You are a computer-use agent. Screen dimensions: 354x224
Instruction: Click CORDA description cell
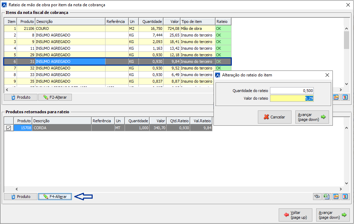(62, 128)
